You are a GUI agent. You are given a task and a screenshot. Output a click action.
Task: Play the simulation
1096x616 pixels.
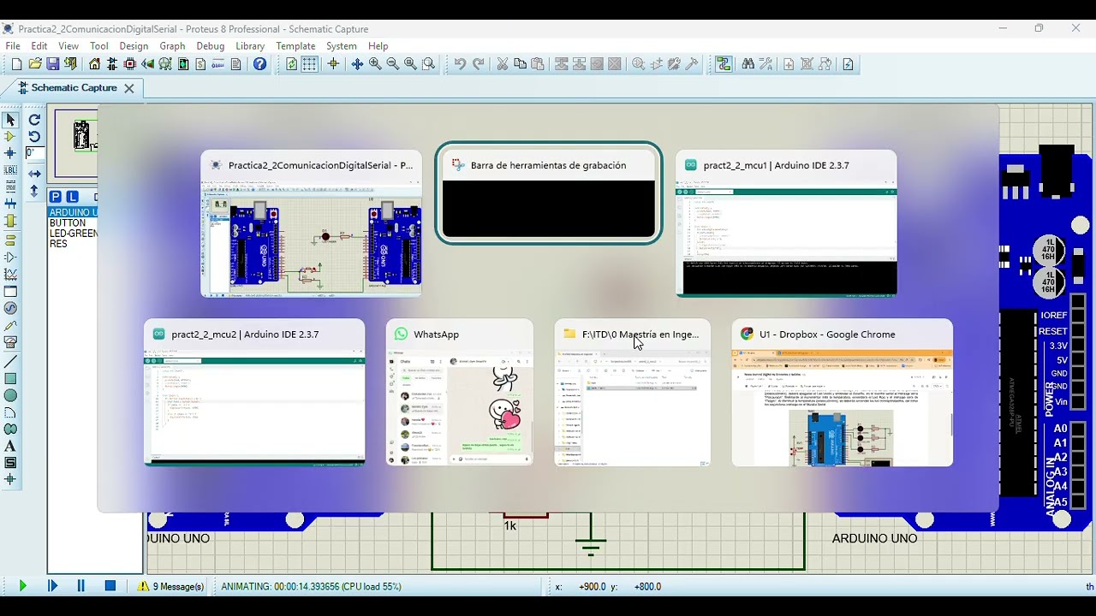[x=23, y=586]
